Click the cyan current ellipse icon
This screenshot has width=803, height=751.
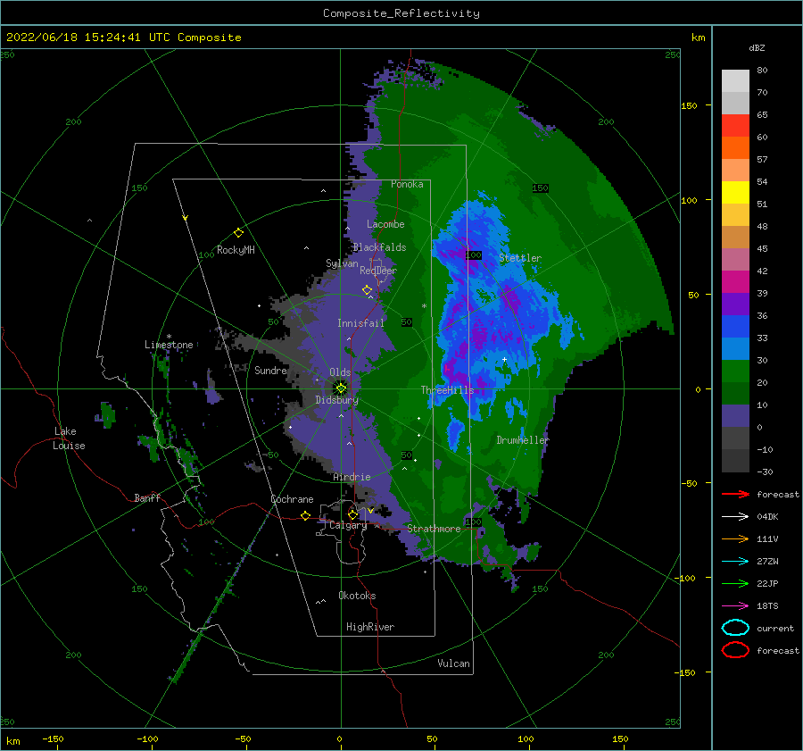pyautogui.click(x=735, y=628)
